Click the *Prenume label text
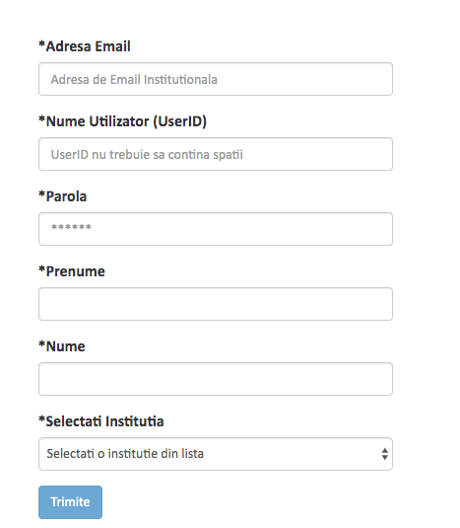Viewport: 460px width, 528px height. tap(72, 271)
